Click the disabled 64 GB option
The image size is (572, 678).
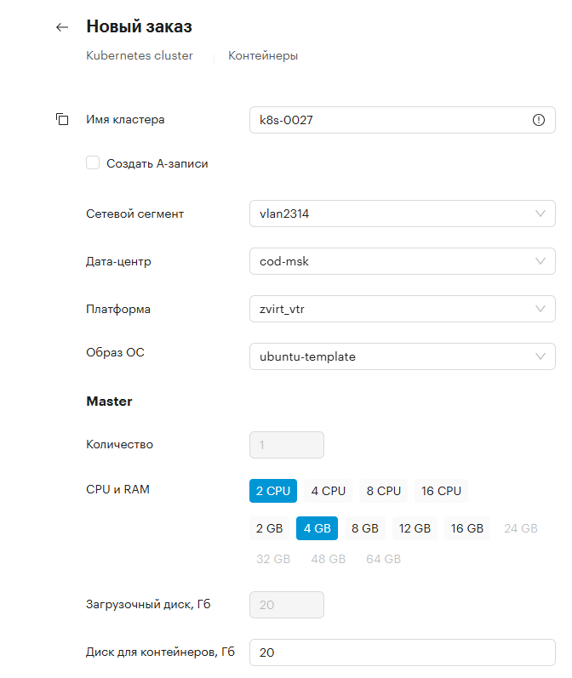tap(383, 559)
